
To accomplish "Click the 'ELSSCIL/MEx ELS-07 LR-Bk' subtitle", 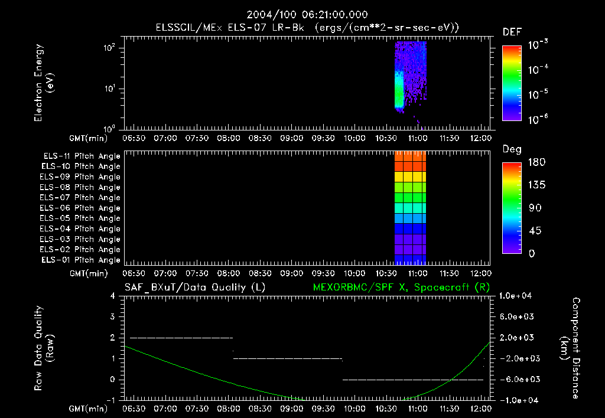I will tap(230, 28).
